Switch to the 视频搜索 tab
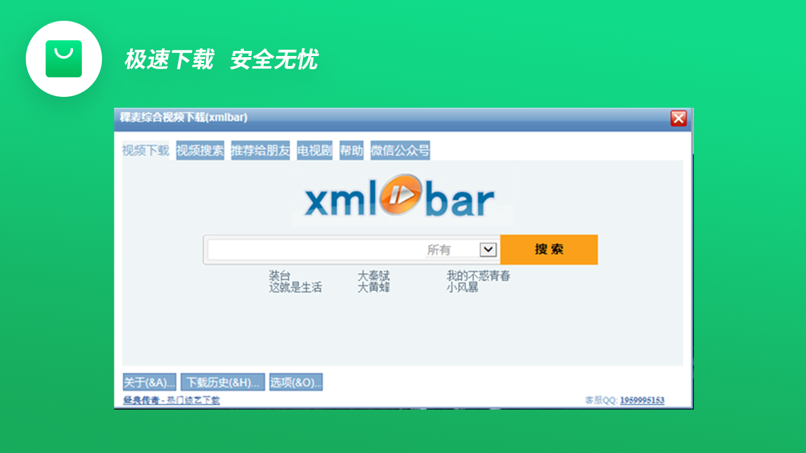Viewport: 806px width, 453px height. pos(200,150)
